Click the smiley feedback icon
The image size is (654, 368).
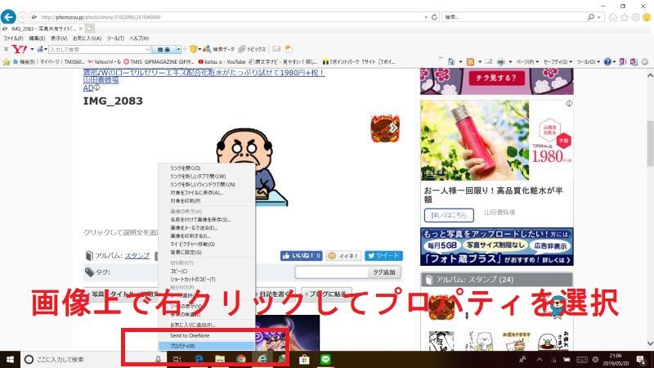647,17
